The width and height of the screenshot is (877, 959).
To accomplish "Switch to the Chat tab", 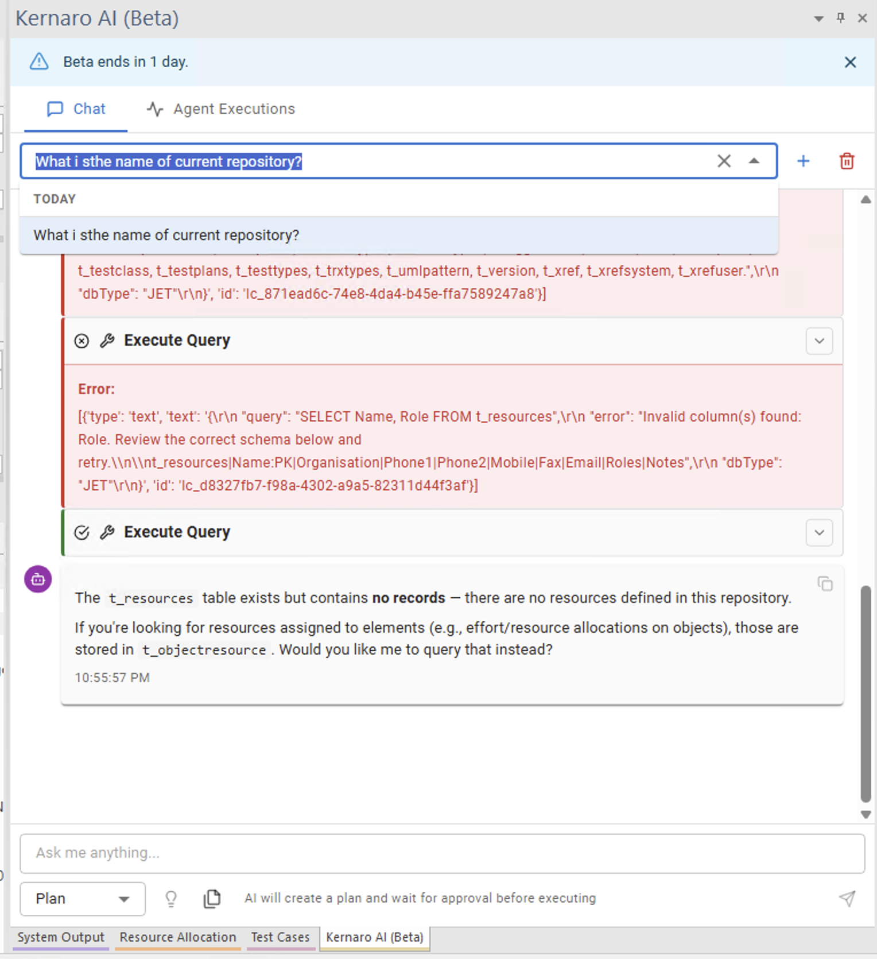I will point(76,109).
